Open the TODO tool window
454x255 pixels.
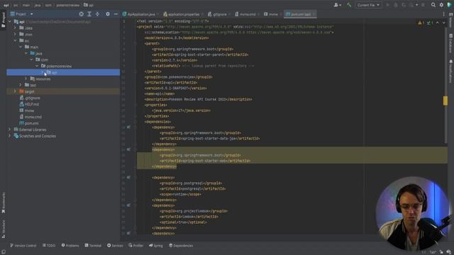coord(49,246)
